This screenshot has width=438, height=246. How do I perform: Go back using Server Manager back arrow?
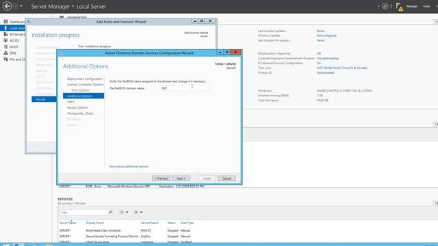coord(7,6)
